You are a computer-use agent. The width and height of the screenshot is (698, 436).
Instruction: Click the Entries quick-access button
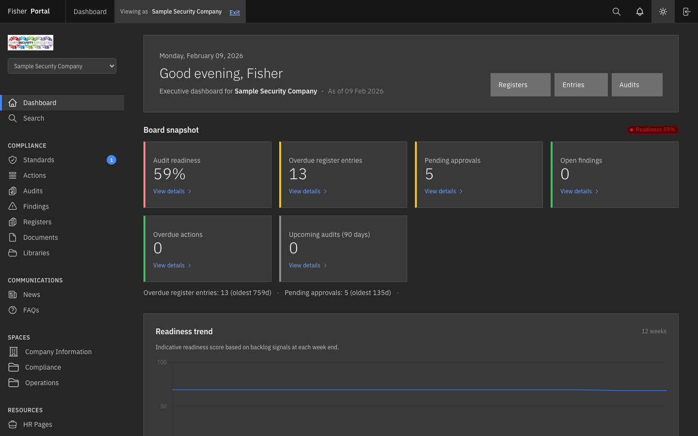(x=581, y=84)
